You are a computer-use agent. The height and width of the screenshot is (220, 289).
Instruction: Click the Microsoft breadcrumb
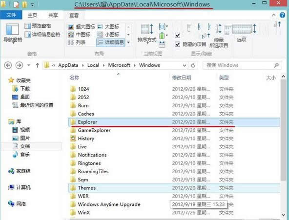pyautogui.click(x=119, y=65)
